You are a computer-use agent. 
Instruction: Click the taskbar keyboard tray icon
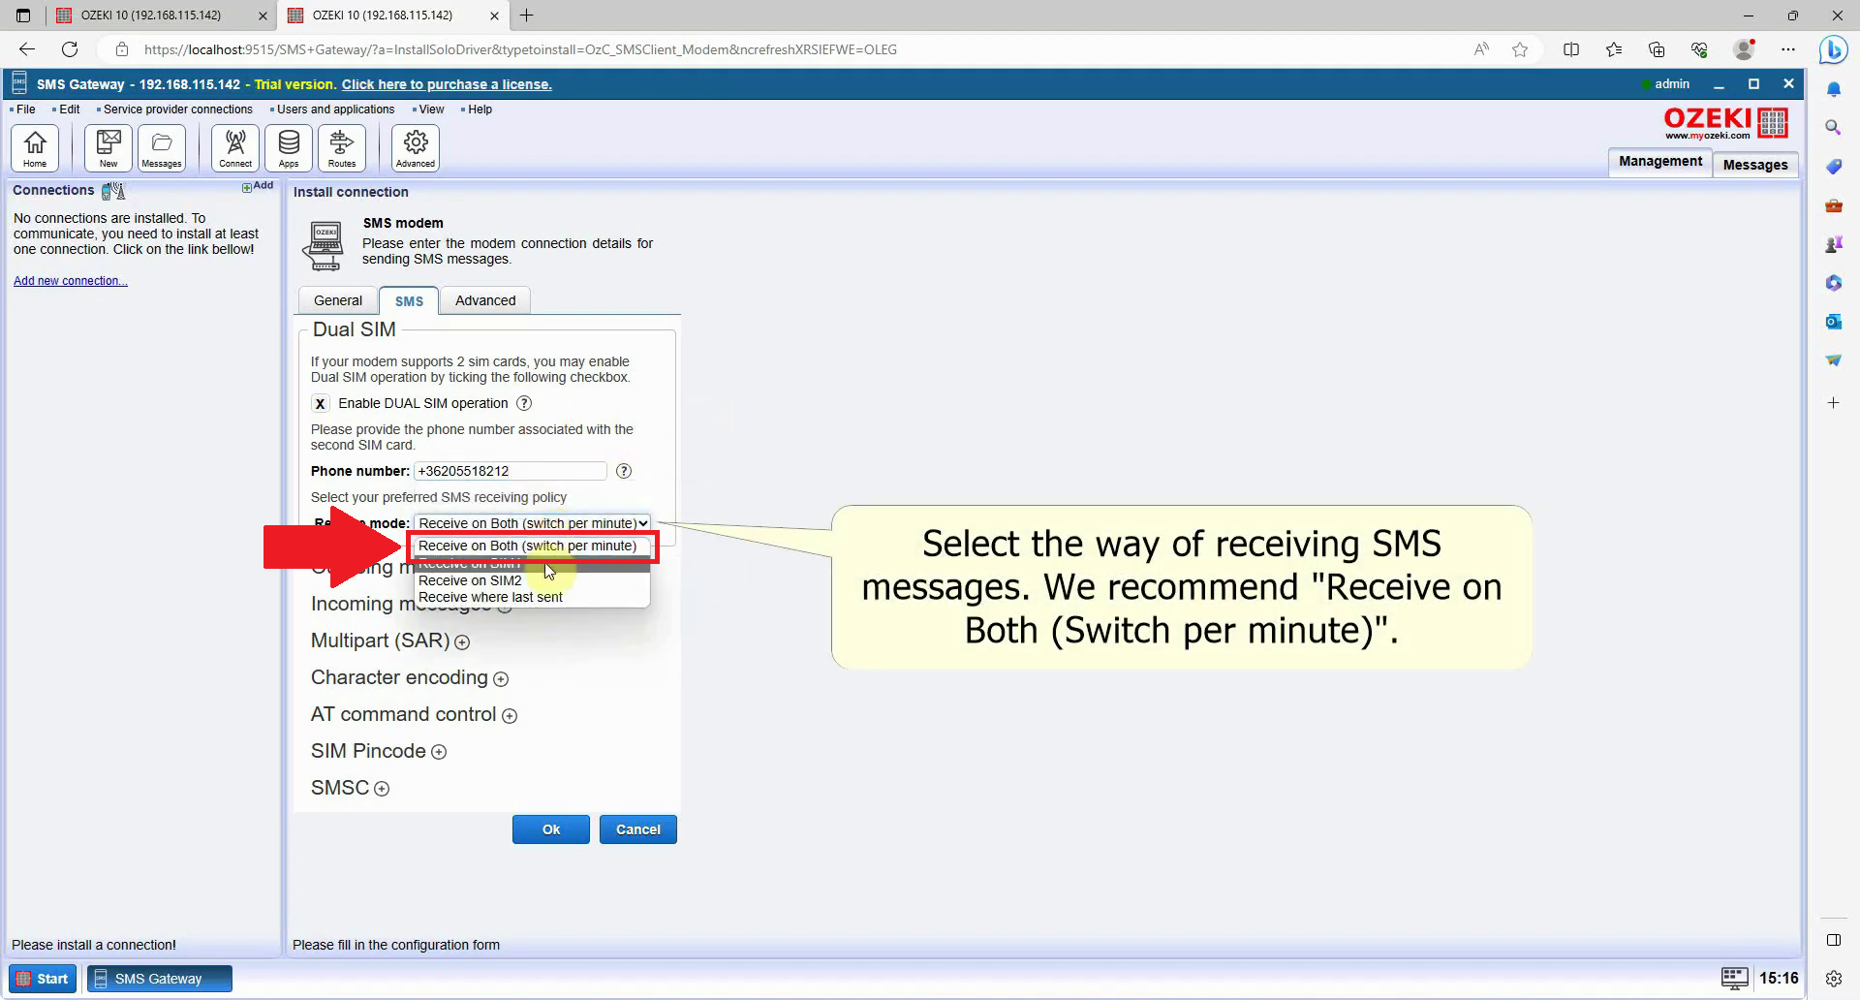(1734, 978)
